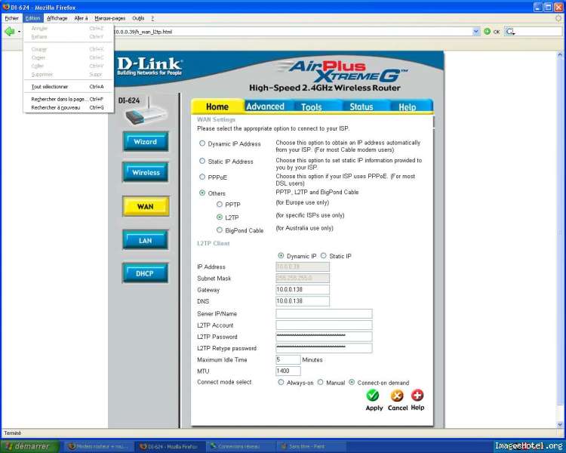Select the BigPond Cable radio button
The height and width of the screenshot is (453, 566).
(x=220, y=230)
